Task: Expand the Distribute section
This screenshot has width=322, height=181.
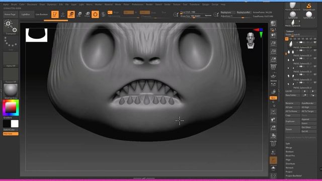Action: [x=290, y=164]
